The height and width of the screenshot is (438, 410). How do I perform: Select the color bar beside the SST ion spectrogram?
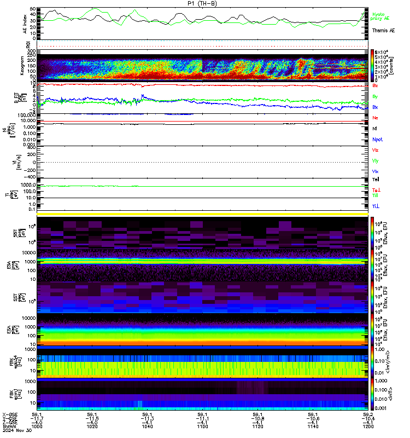(372, 232)
